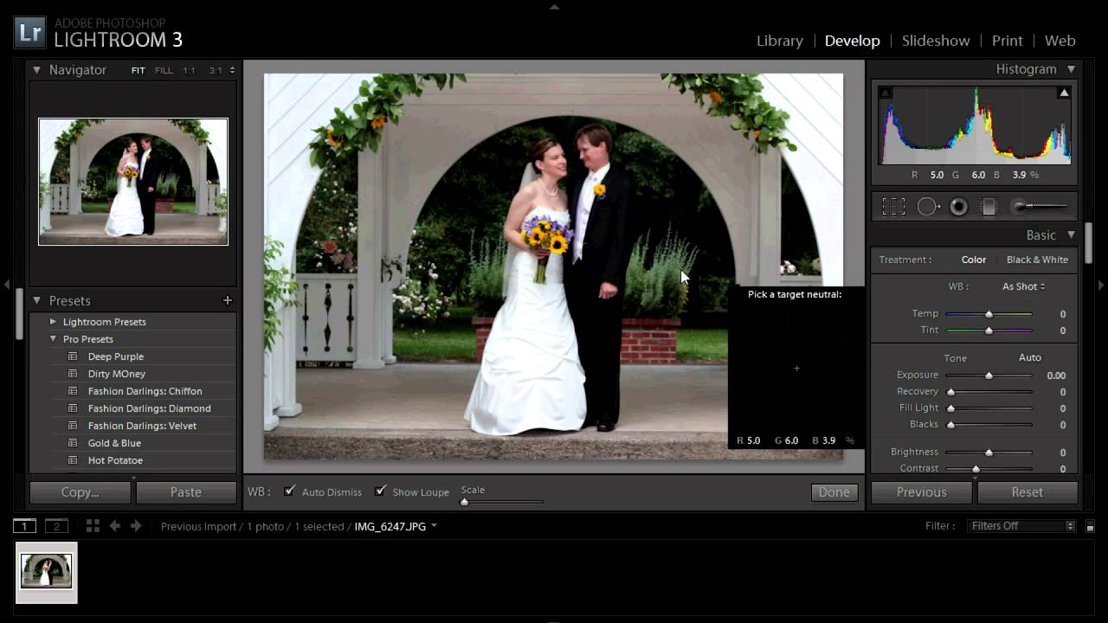This screenshot has height=623, width=1108.
Task: Open the Filters Off dropdown
Action: point(1021,526)
